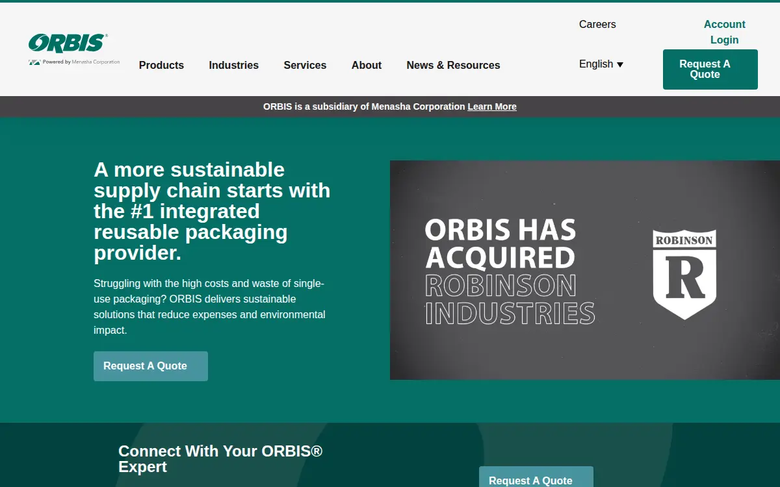
Task: Follow the Learn More link in the banner
Action: tap(492, 106)
